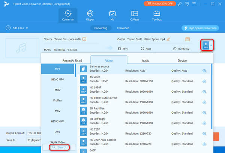This screenshot has height=153, width=225.
Task: Open the Toolbox module
Action: pyautogui.click(x=157, y=15)
